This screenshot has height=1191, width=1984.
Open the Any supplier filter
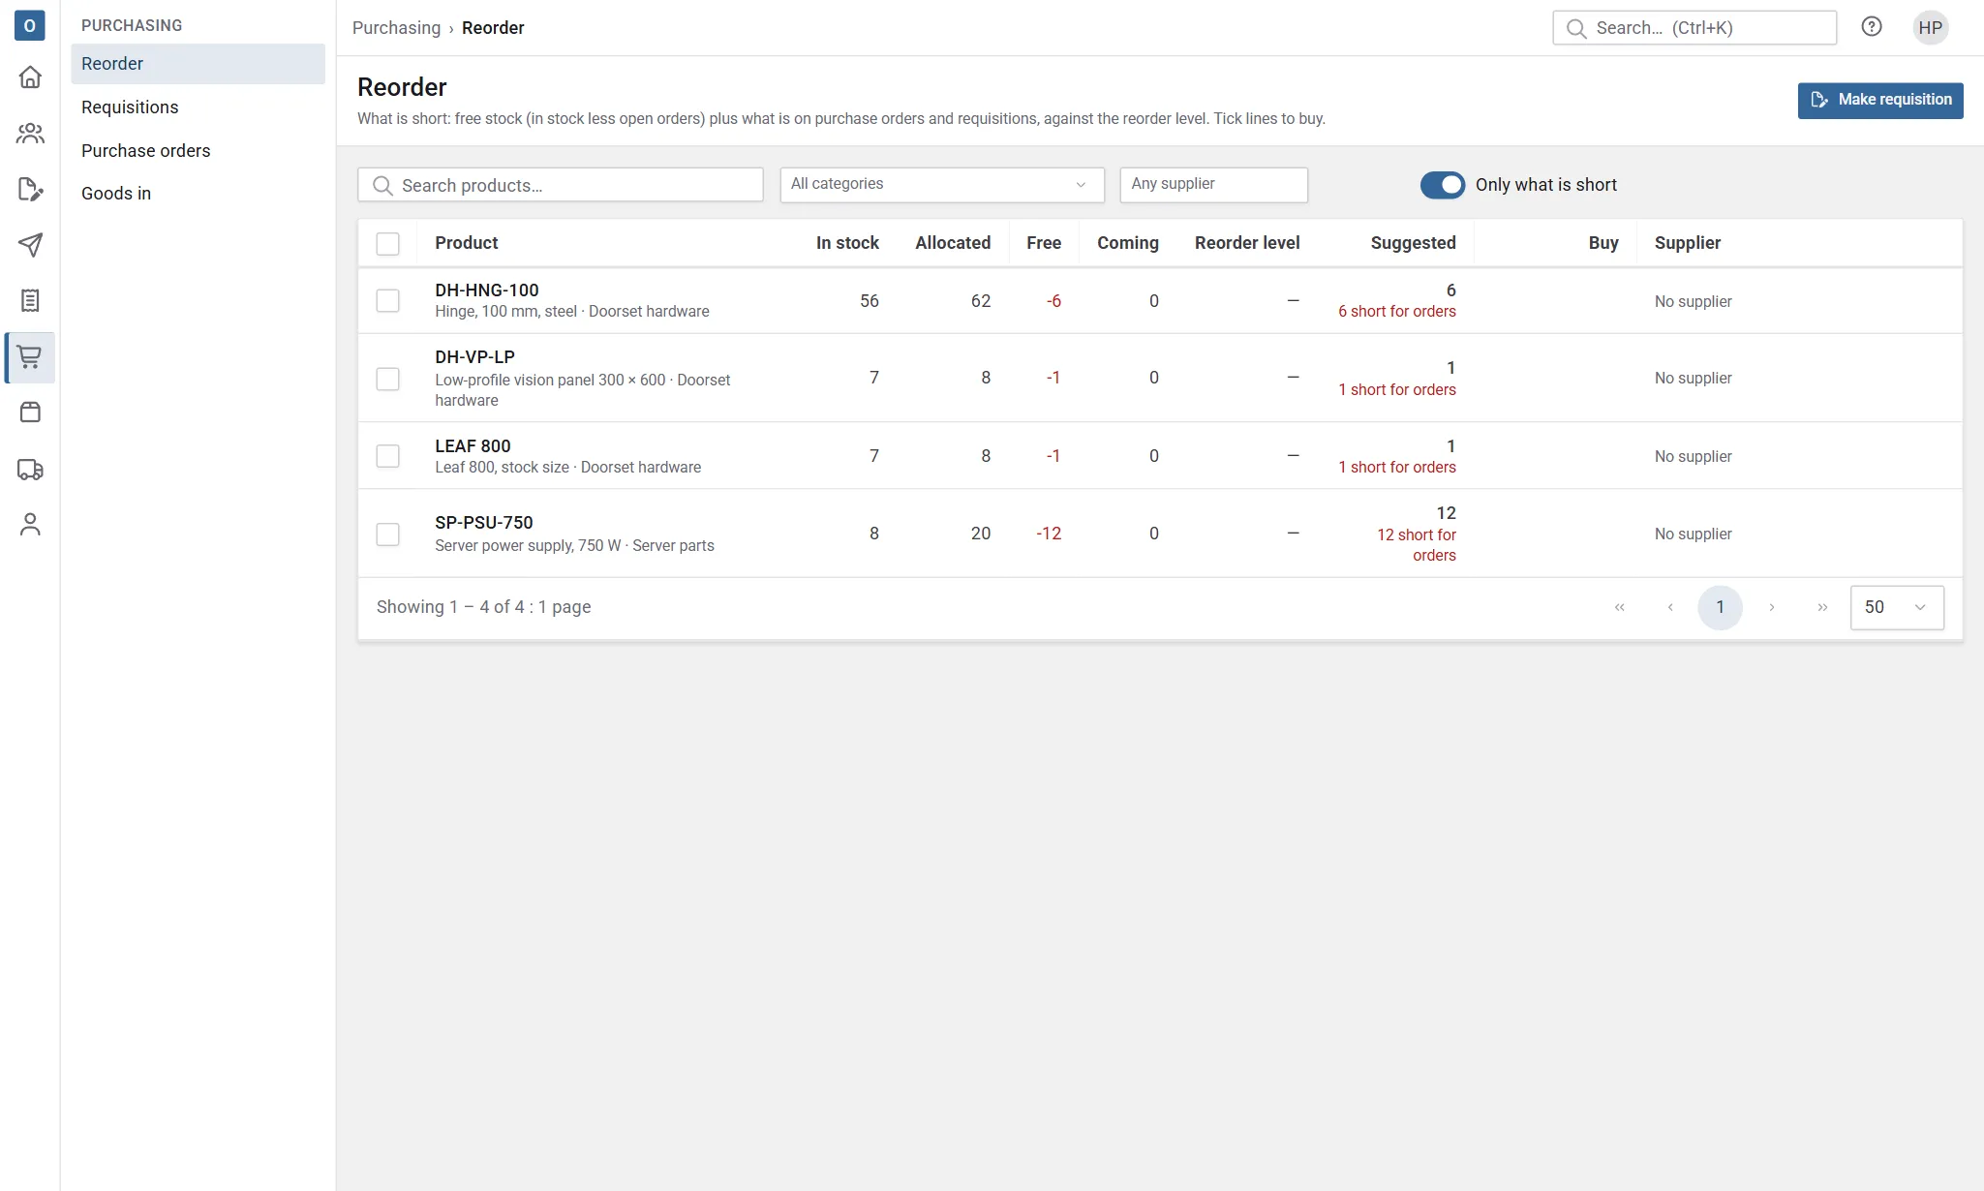click(1213, 185)
